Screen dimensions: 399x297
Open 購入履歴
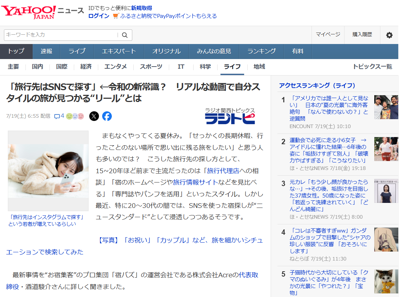[x=362, y=35]
